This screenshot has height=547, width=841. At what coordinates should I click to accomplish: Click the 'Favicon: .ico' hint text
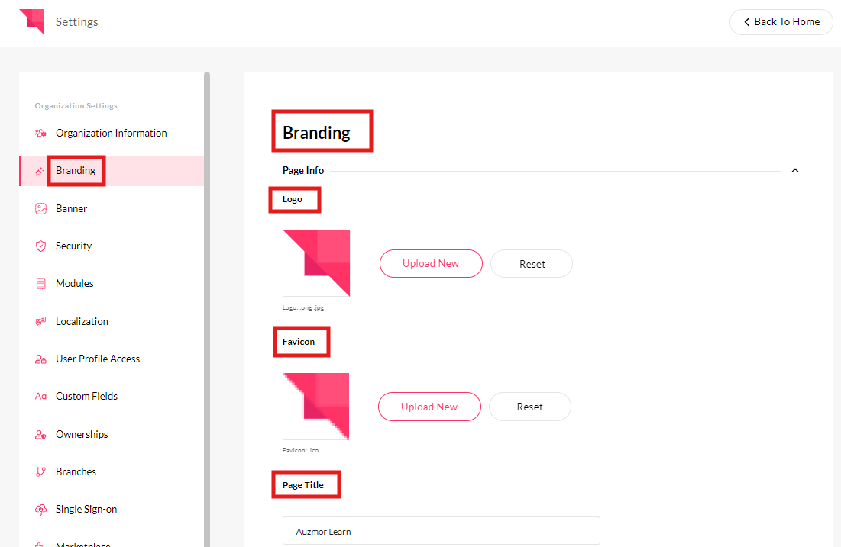click(x=300, y=451)
